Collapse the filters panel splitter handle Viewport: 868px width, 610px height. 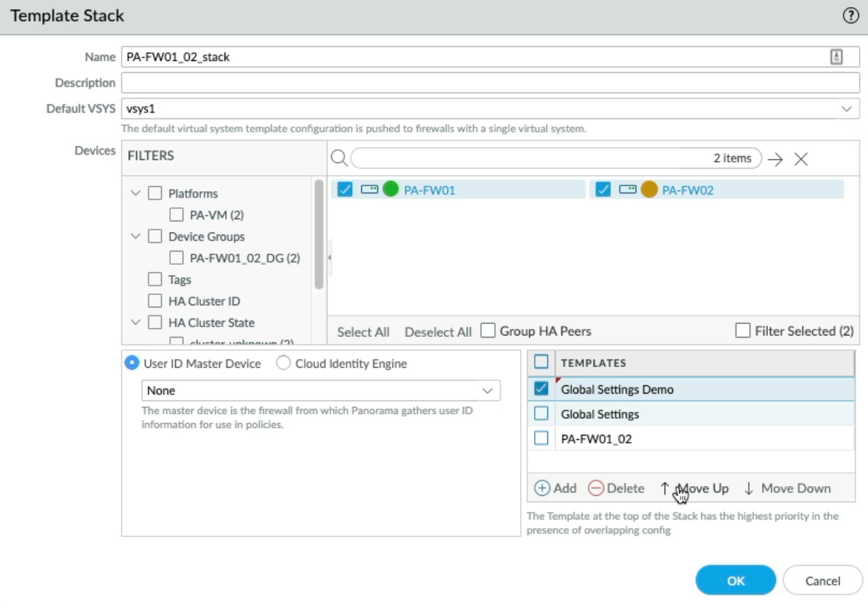pos(329,258)
